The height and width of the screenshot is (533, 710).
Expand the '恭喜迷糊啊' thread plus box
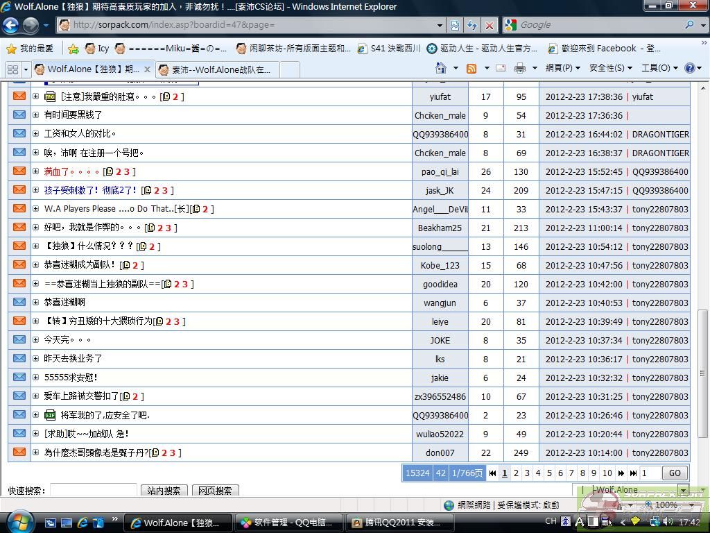(35, 303)
